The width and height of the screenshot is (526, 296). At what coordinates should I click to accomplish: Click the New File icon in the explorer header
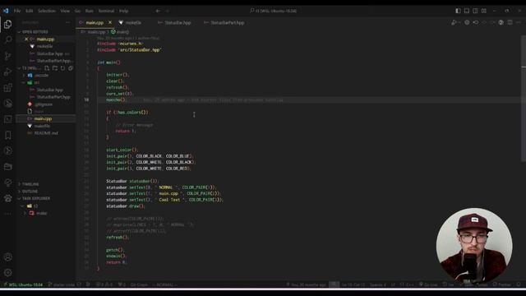tap(47, 68)
